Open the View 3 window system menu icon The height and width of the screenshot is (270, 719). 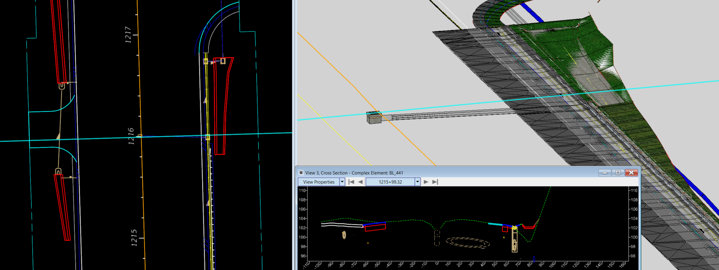pos(301,173)
